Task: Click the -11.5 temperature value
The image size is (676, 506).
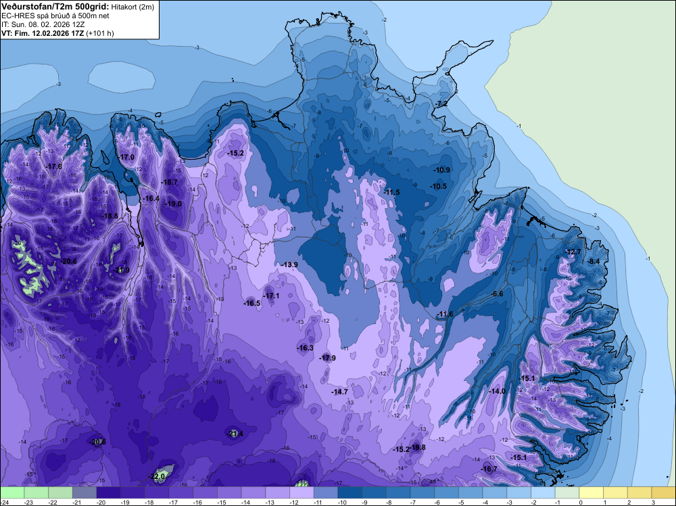Action: click(391, 192)
